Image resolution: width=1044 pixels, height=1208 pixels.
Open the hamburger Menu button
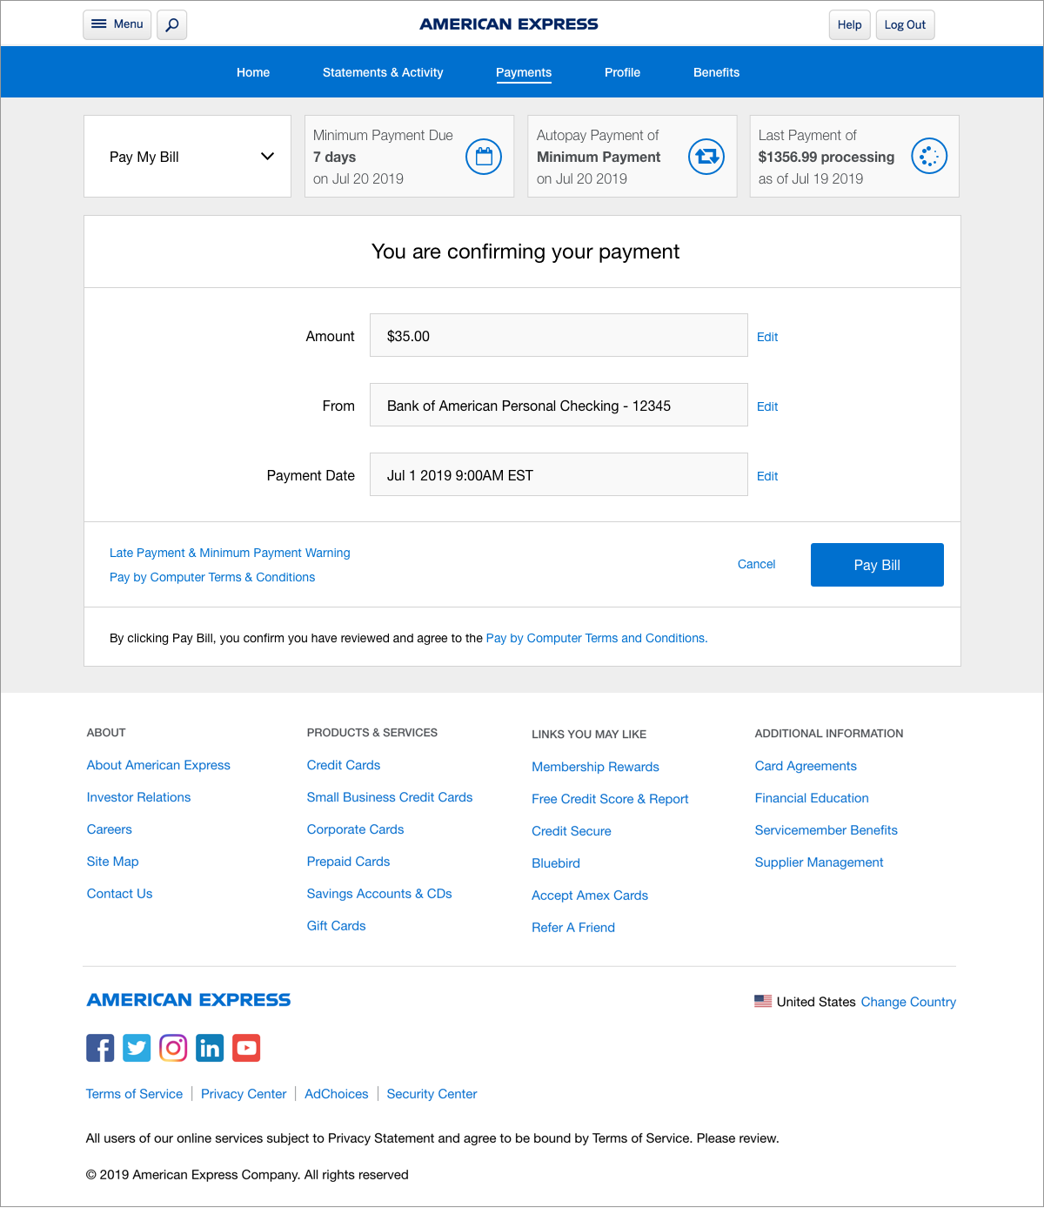coord(117,24)
